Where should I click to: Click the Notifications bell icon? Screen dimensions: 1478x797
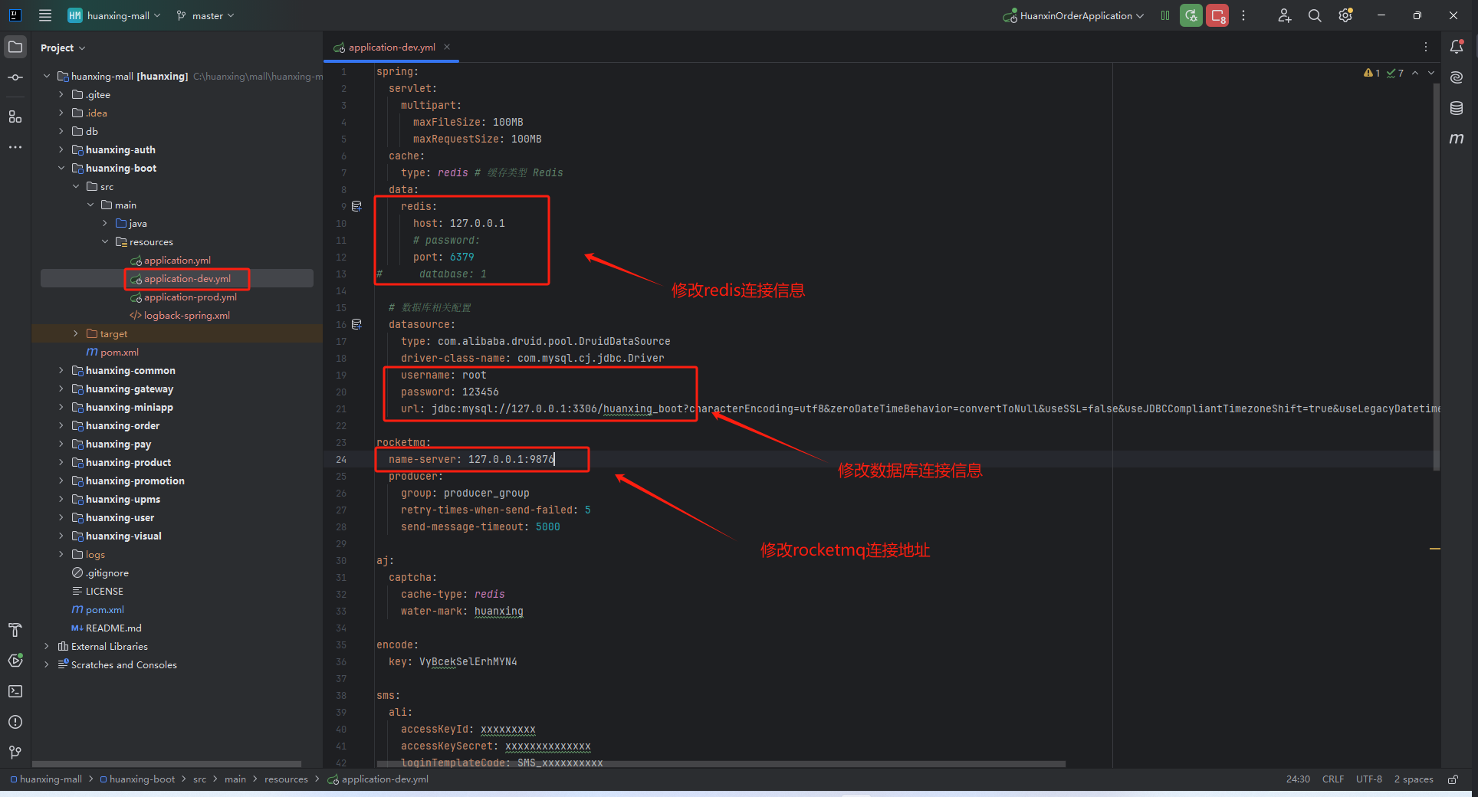coord(1457,48)
